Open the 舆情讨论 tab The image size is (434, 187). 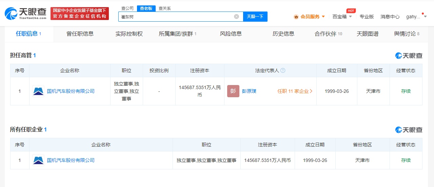tap(407, 34)
